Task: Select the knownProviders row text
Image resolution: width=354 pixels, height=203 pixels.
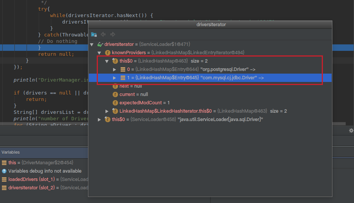Action: point(178,53)
